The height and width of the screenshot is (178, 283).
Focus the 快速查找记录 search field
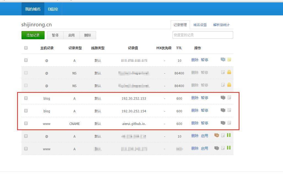point(203,35)
